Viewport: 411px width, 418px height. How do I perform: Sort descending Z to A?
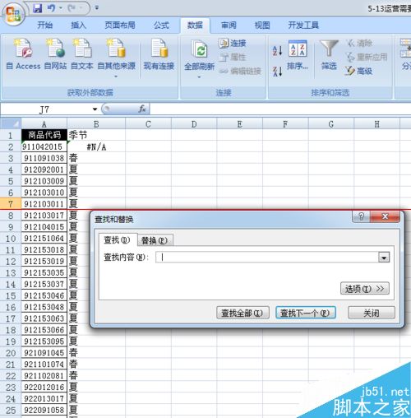pyautogui.click(x=277, y=72)
